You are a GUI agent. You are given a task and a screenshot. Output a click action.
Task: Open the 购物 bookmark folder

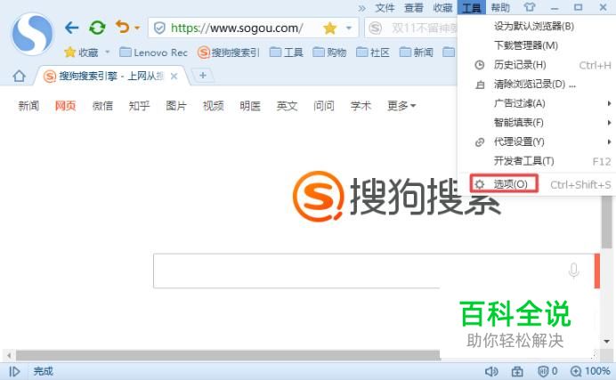click(x=329, y=53)
